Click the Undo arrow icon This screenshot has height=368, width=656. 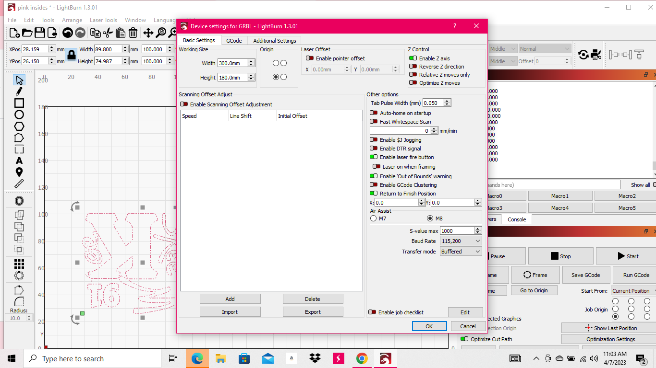[67, 33]
